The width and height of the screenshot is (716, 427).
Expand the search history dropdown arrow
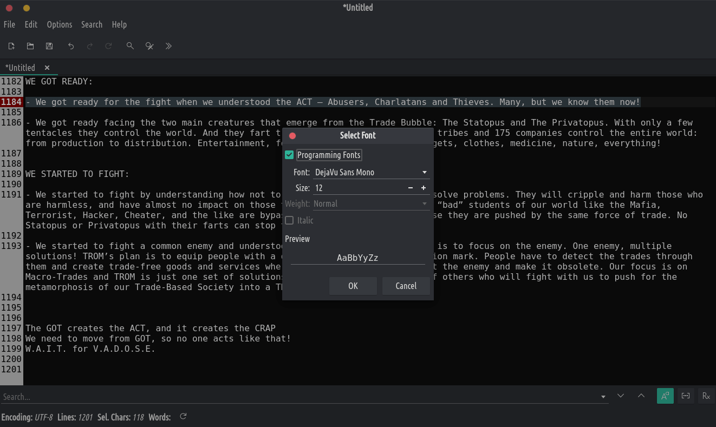click(603, 397)
